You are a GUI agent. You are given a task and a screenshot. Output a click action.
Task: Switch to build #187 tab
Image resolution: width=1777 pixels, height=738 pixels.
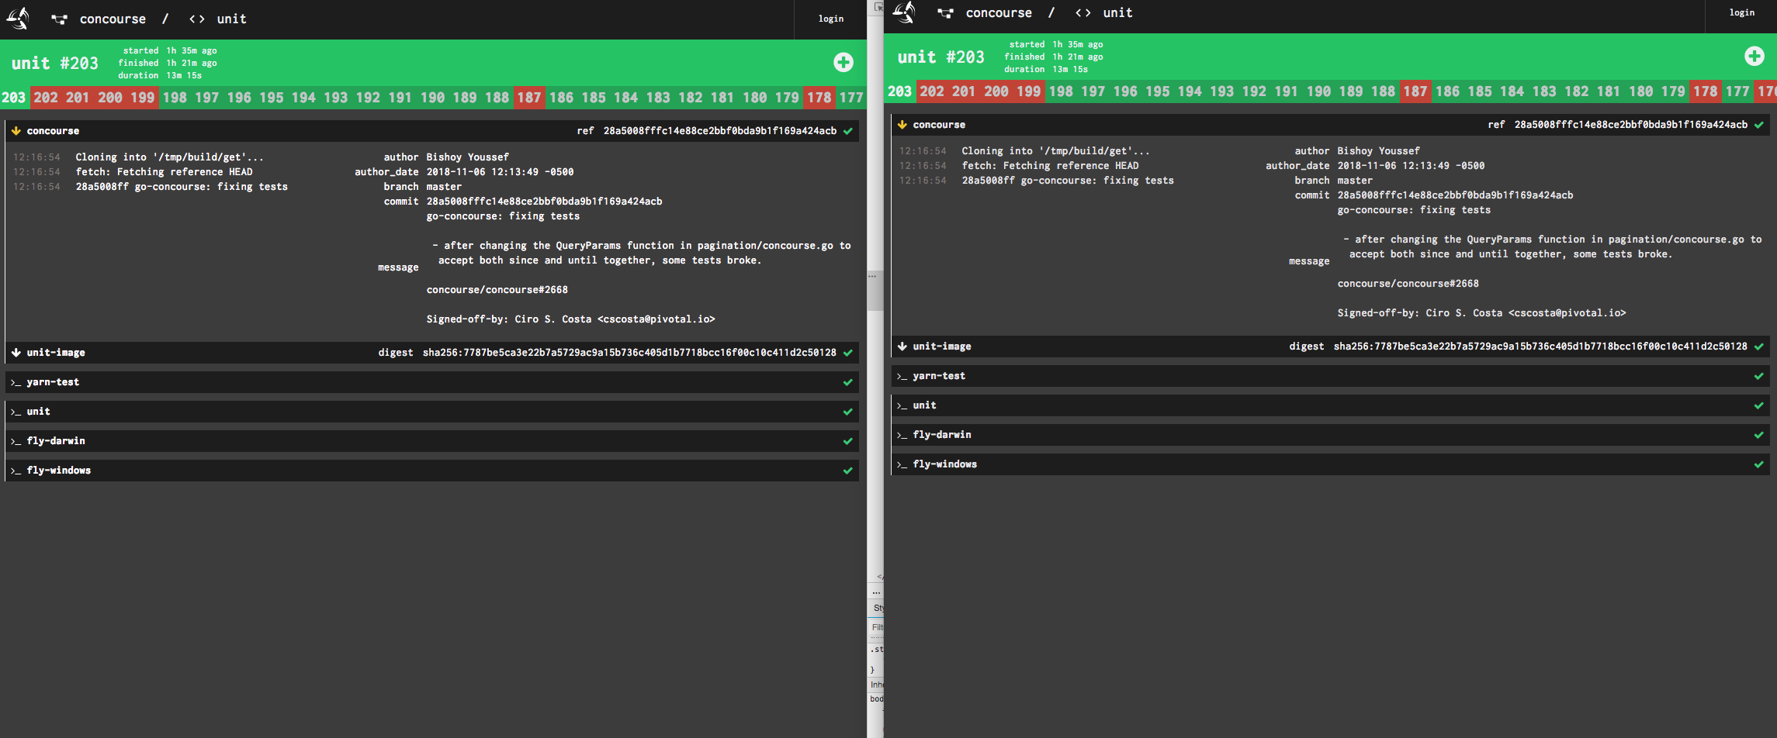(528, 98)
